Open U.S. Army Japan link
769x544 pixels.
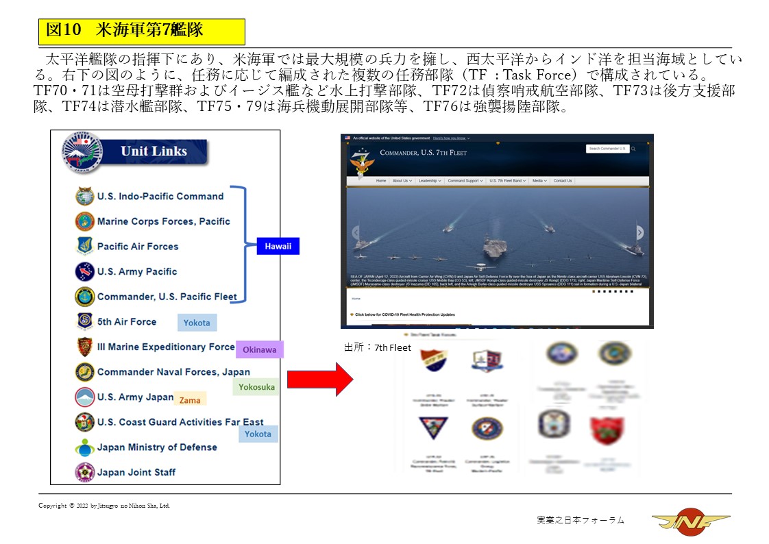[135, 397]
